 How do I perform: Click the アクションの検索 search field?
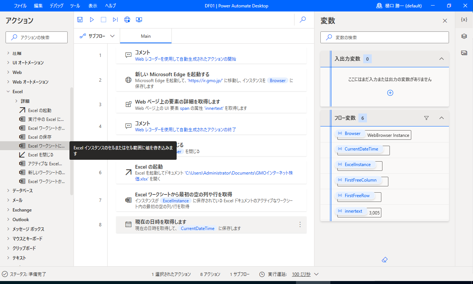[x=37, y=37]
